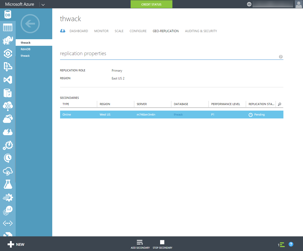303x251 pixels.
Task: Sort by the SERVER column header
Action: [x=142, y=104]
